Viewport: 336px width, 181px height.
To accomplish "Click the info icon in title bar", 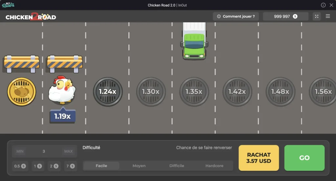I will 323,5.
